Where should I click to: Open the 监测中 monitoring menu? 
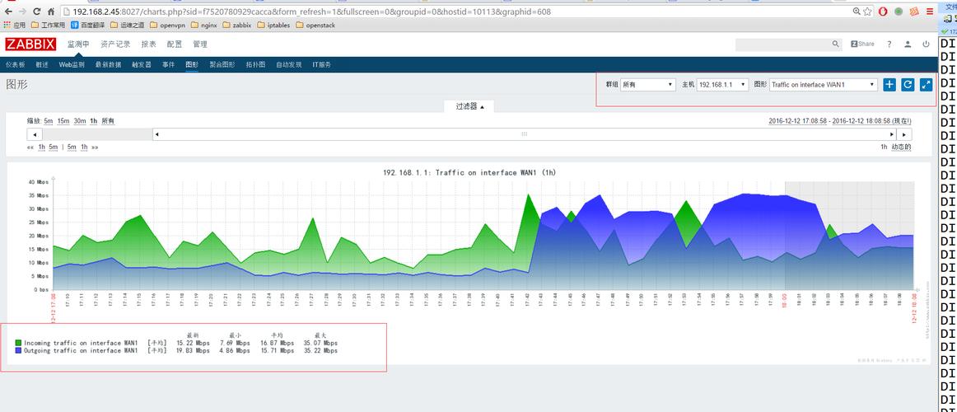coord(78,44)
